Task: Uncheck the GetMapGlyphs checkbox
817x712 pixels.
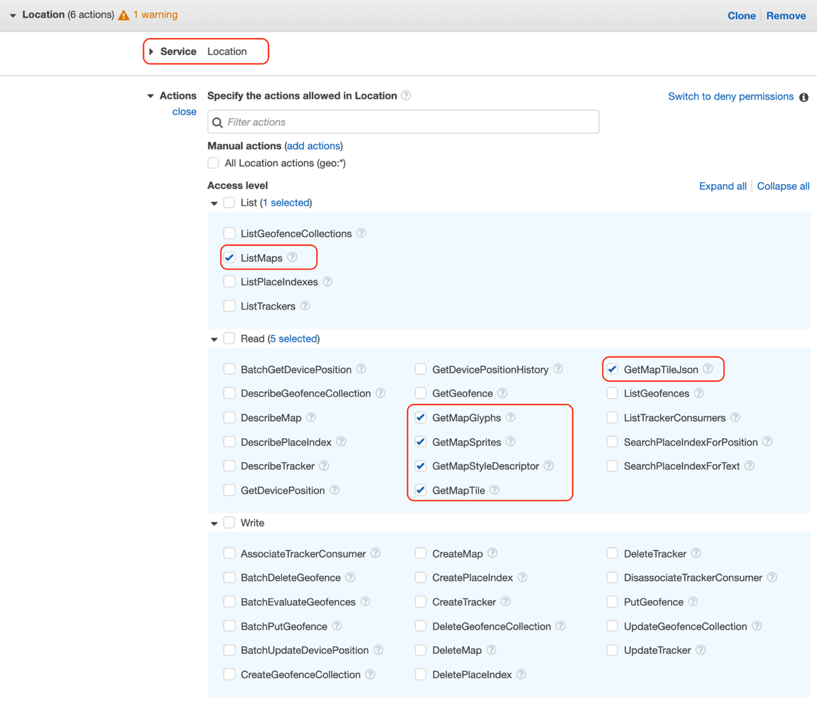Action: [x=421, y=417]
